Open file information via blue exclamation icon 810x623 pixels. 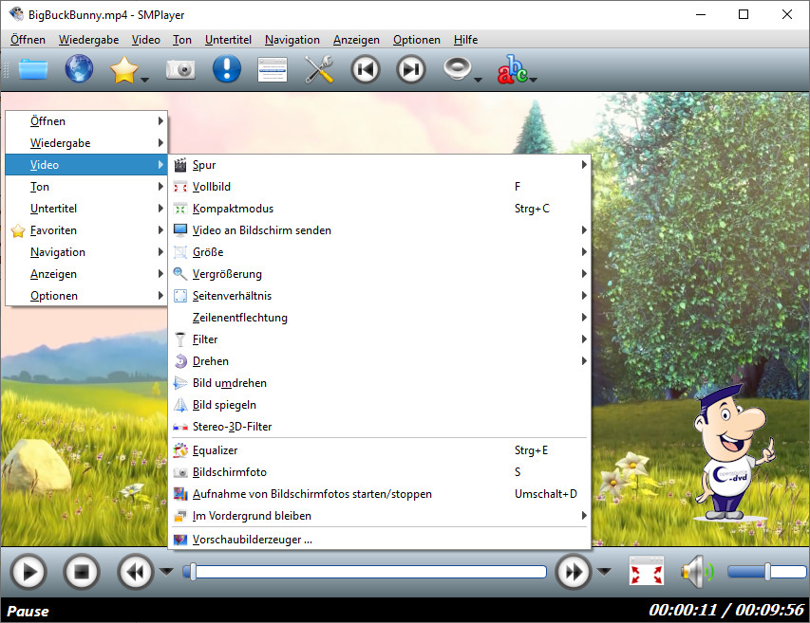(226, 70)
